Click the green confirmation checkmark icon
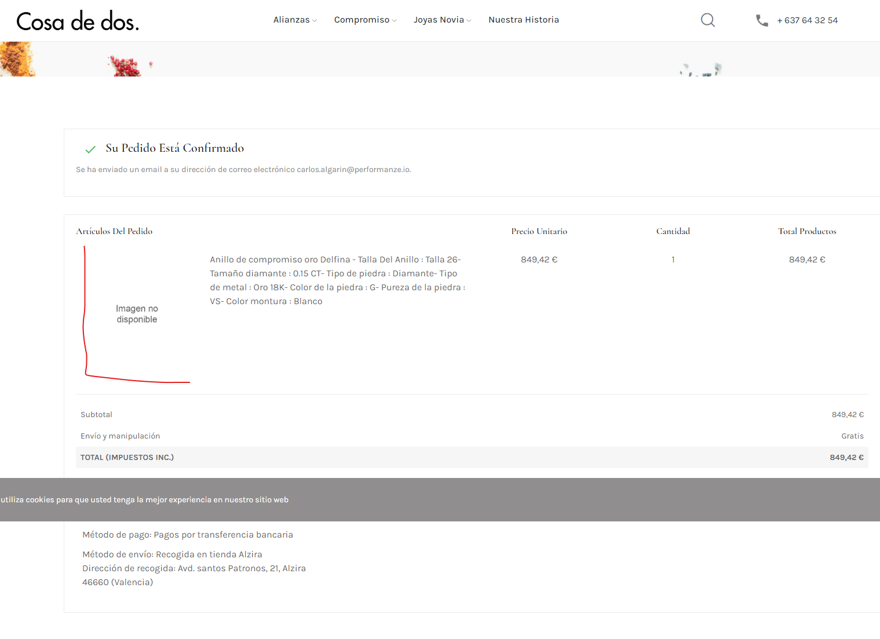The image size is (880, 639). (x=90, y=149)
